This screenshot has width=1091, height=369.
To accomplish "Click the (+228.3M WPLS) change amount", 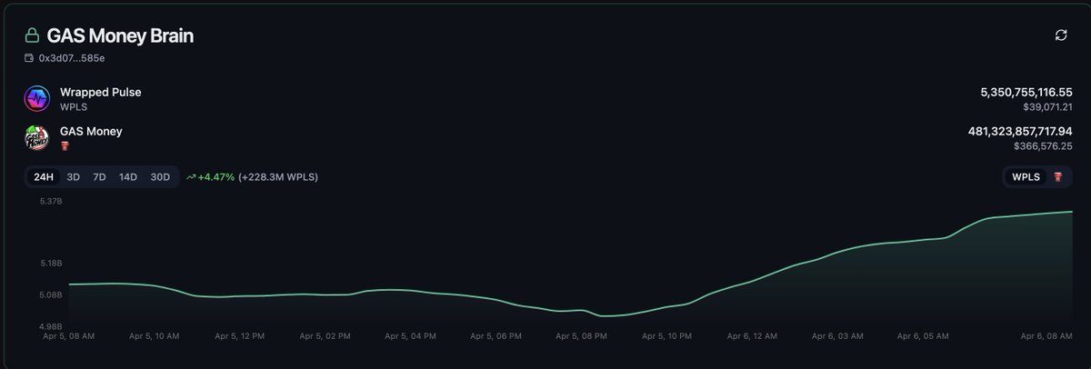I will click(x=278, y=177).
